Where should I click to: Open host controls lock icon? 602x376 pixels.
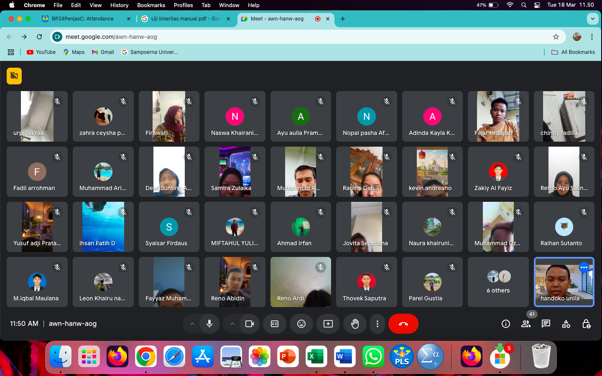coord(586,324)
